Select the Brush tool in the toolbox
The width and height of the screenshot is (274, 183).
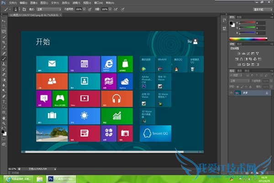4,59
